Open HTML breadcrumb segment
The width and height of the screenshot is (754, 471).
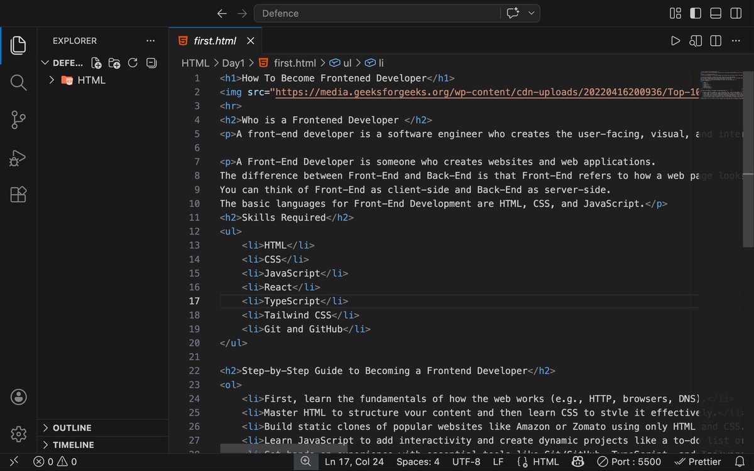point(195,63)
